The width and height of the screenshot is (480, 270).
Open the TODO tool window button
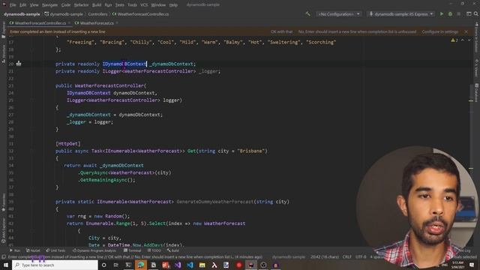coord(154,250)
